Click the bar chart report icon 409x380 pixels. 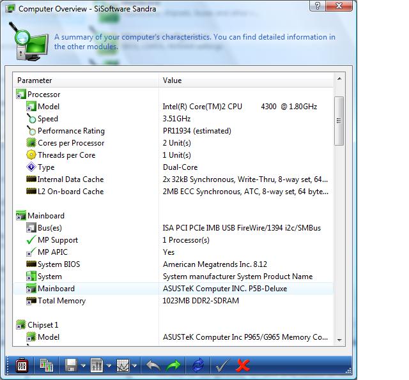(96, 365)
